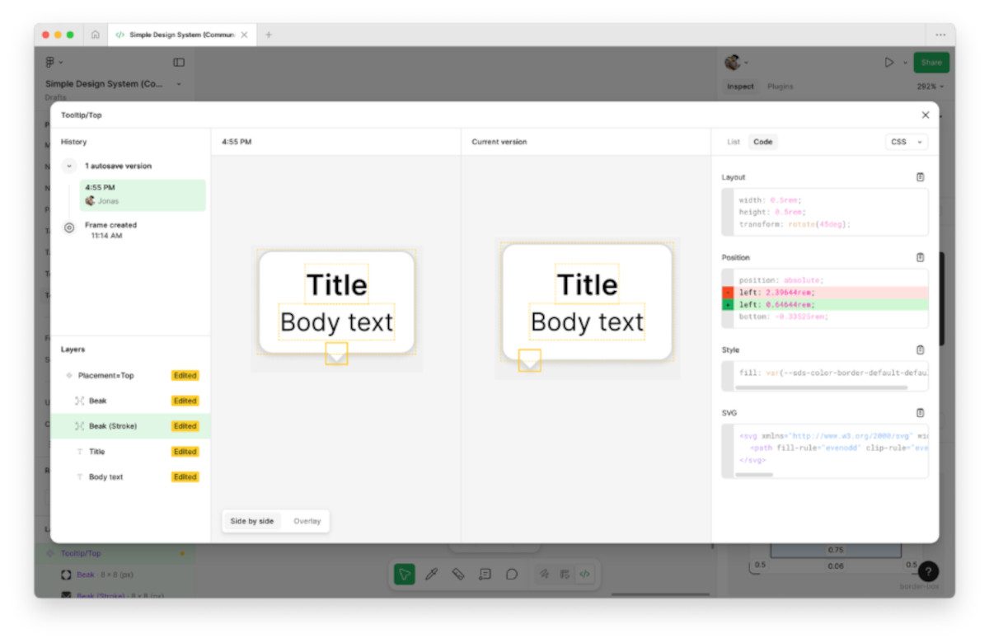
Task: Click the 4:55 PM version tooltip preview
Action: 336,307
